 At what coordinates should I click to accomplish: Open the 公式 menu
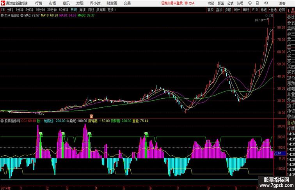pyautogui.click(x=230, y=3)
